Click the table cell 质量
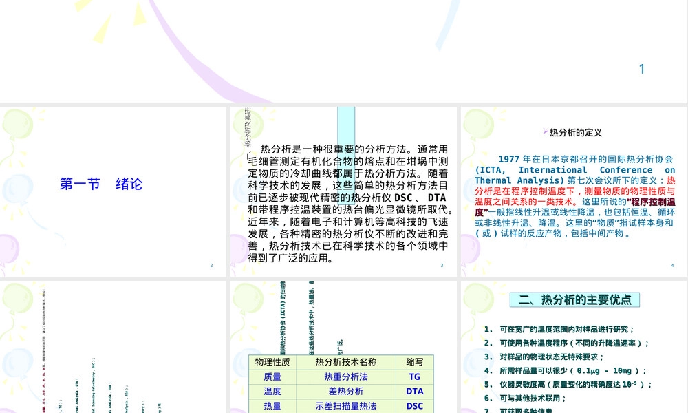688x413 pixels. (272, 377)
